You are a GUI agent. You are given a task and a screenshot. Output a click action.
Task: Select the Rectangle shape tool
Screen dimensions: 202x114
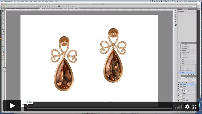[x=3, y=47]
